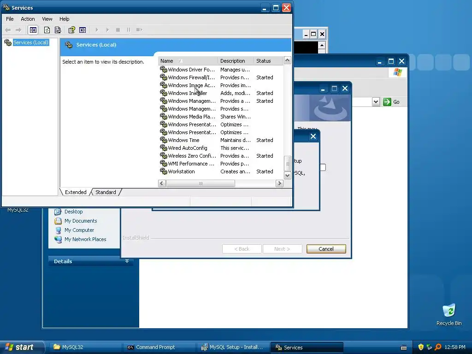Click the Back arrow in the Services toolbar
Image resolution: width=472 pixels, height=354 pixels.
(8, 30)
